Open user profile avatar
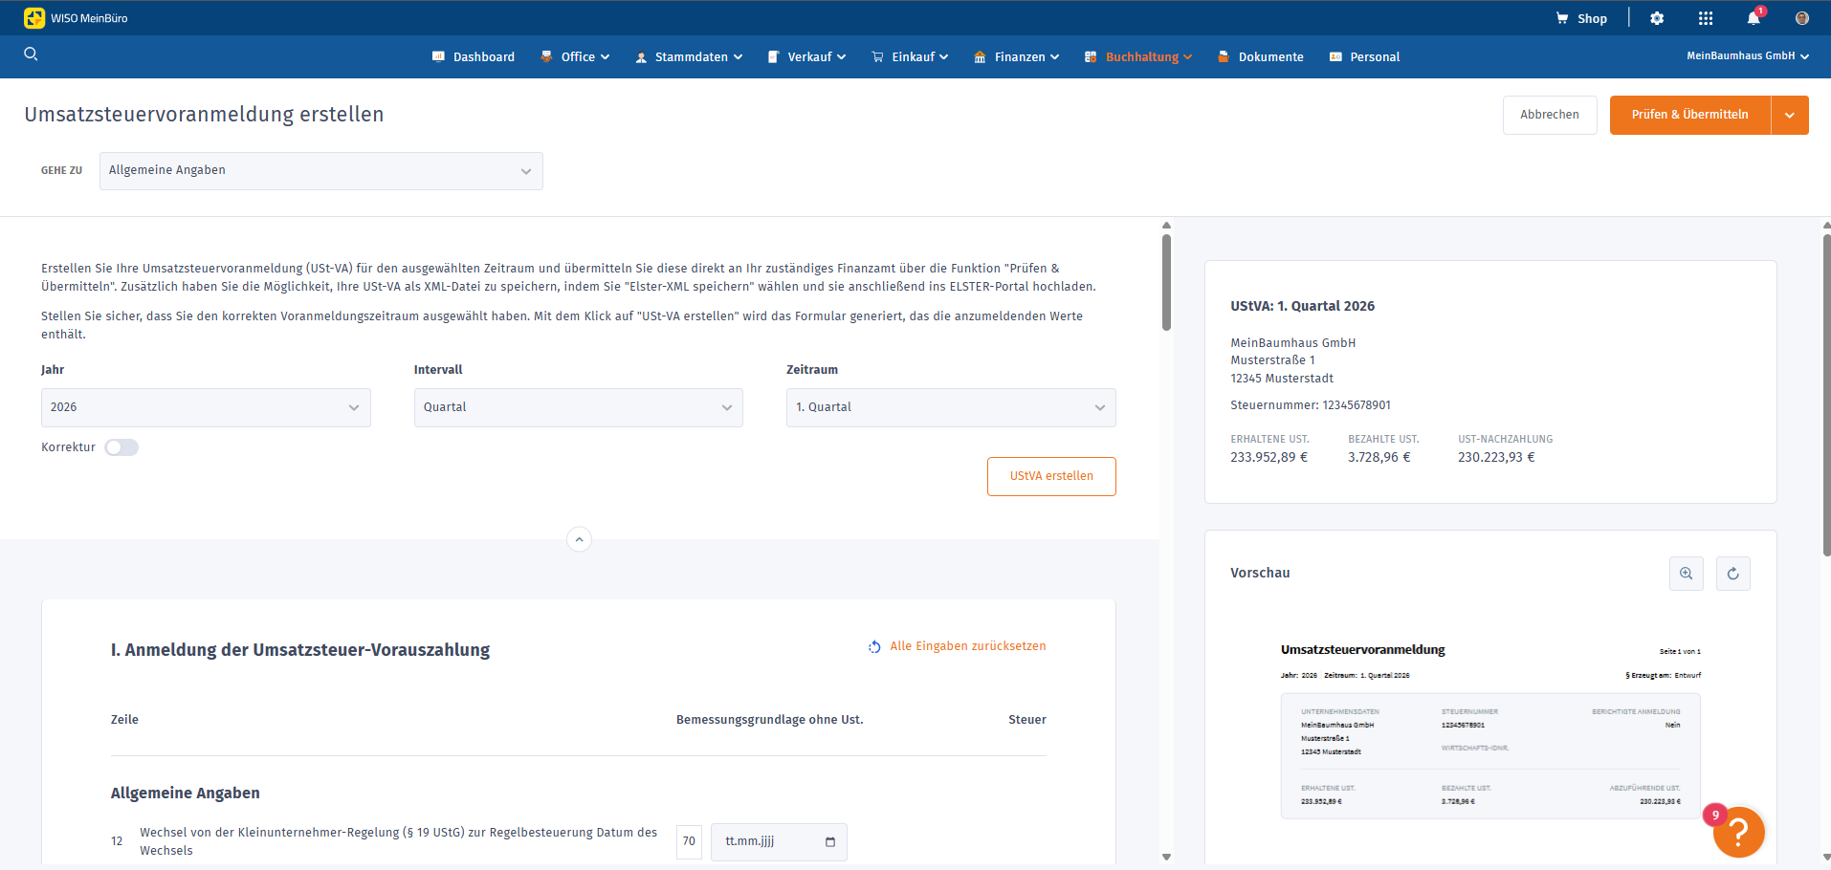Screen dimensions: 1831x870 [1801, 18]
